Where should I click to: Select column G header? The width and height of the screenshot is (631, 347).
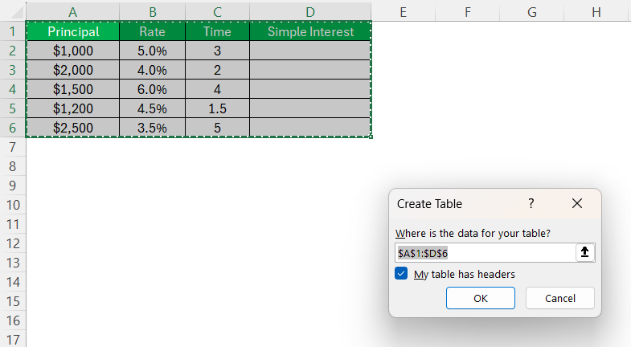click(532, 12)
